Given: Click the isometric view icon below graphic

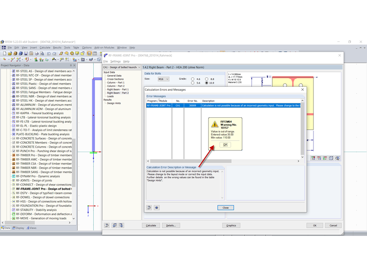Looking at the screenshot, I should [x=331, y=158].
